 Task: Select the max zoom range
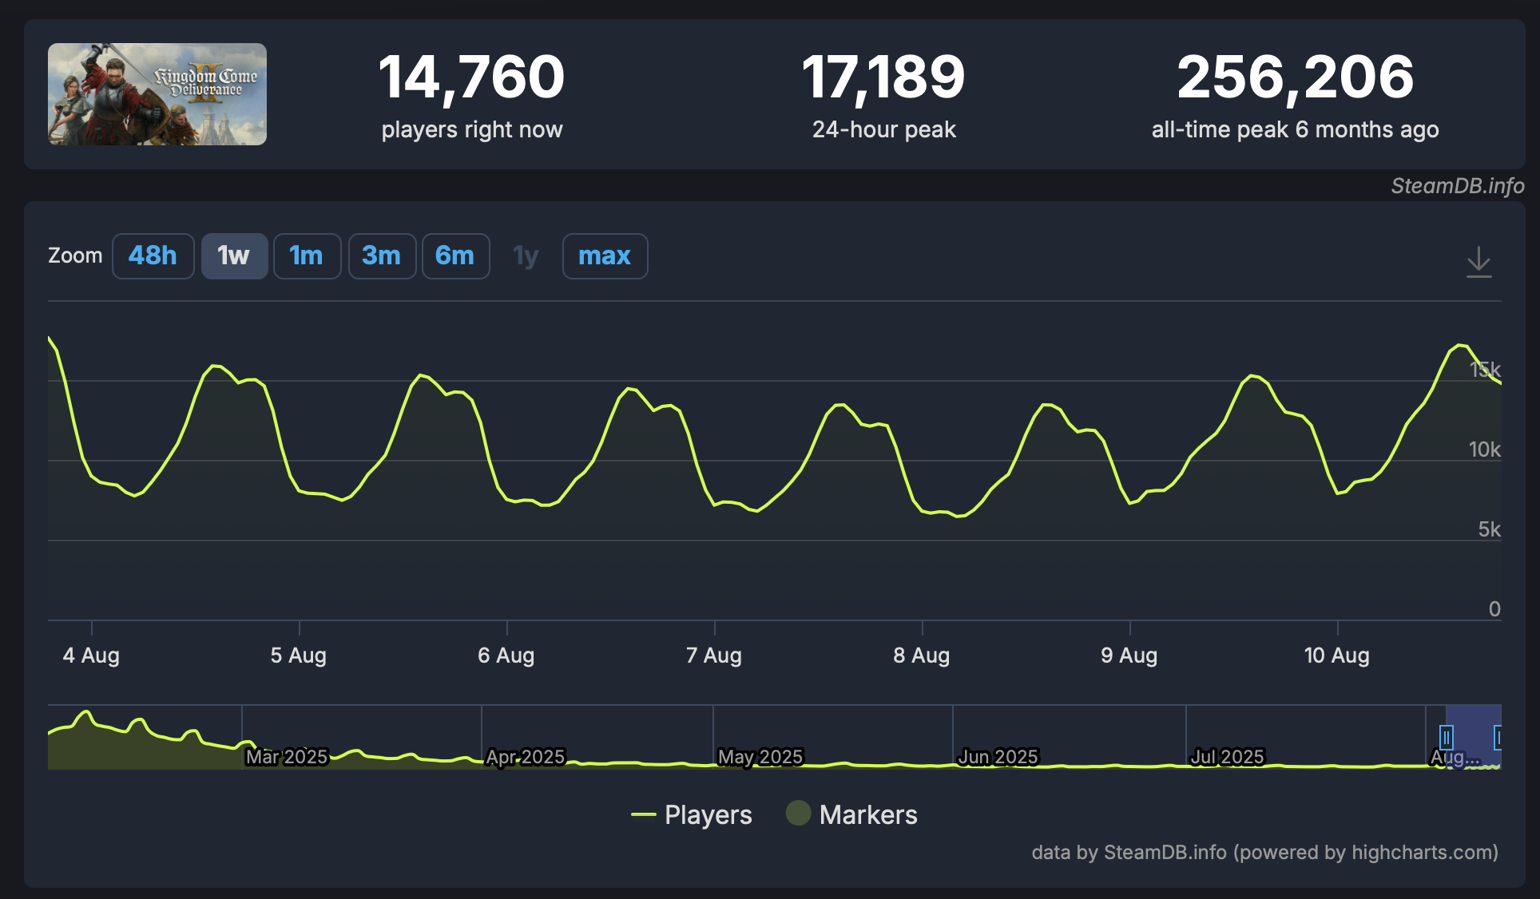point(605,256)
